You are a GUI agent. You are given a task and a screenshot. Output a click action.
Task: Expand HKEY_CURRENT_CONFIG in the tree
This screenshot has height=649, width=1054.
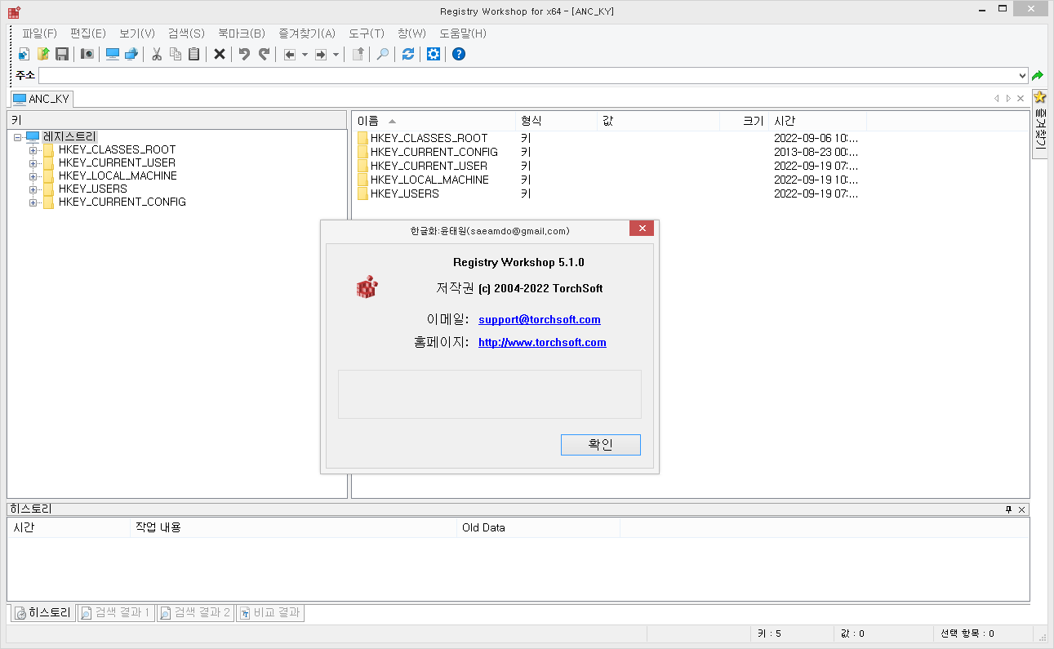tap(33, 202)
